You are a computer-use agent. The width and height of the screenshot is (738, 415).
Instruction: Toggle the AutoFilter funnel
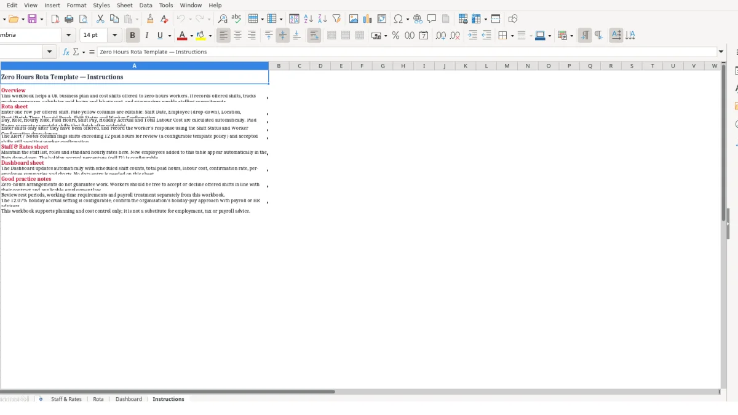[x=336, y=19]
